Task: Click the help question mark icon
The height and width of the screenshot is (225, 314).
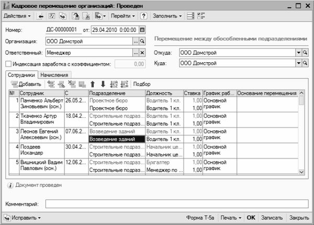Action: 143,16
